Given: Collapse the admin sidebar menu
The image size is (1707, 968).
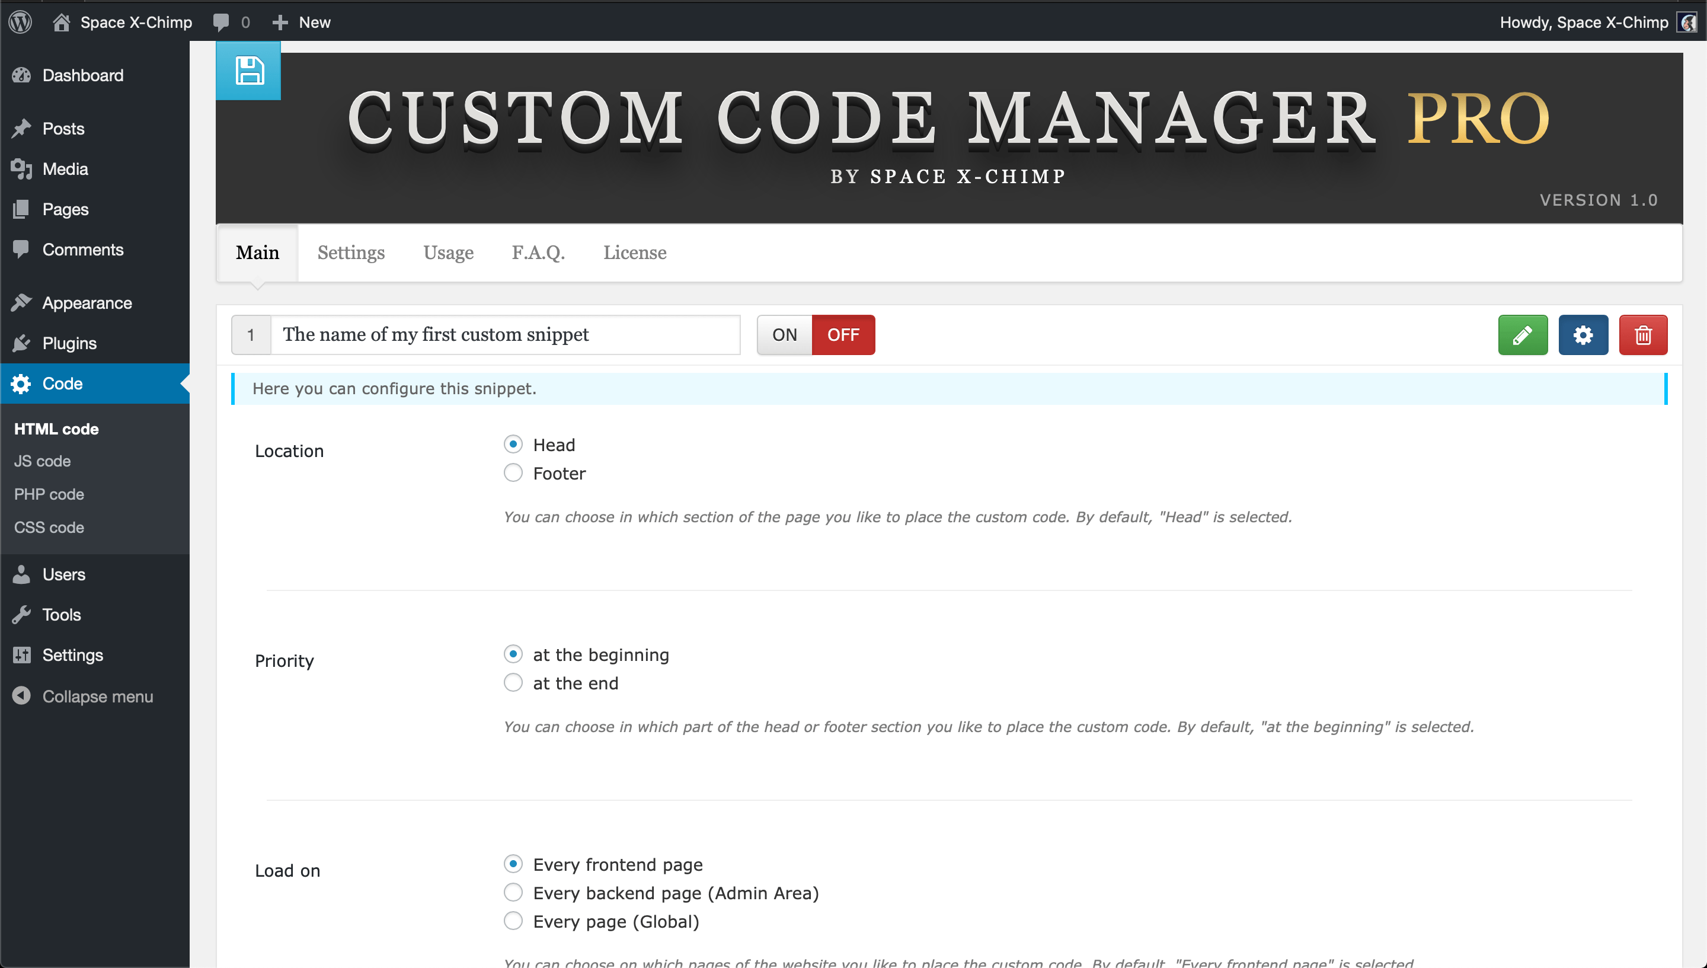Looking at the screenshot, I should 97,695.
